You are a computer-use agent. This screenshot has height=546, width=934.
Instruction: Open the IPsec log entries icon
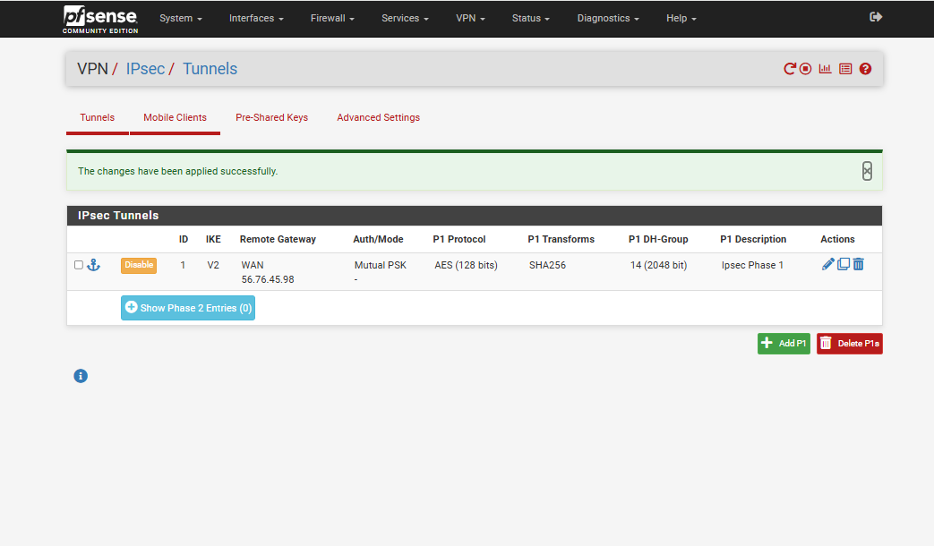point(845,69)
